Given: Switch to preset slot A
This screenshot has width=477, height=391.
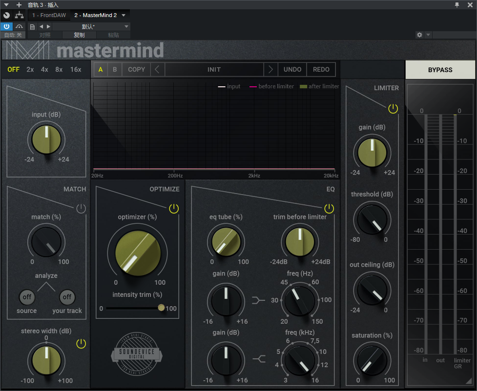Looking at the screenshot, I should 101,70.
